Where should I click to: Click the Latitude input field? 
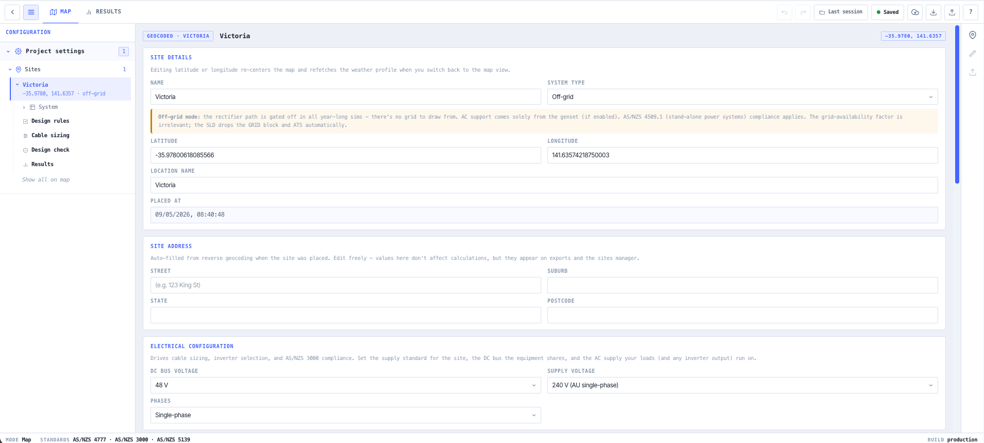tap(345, 155)
